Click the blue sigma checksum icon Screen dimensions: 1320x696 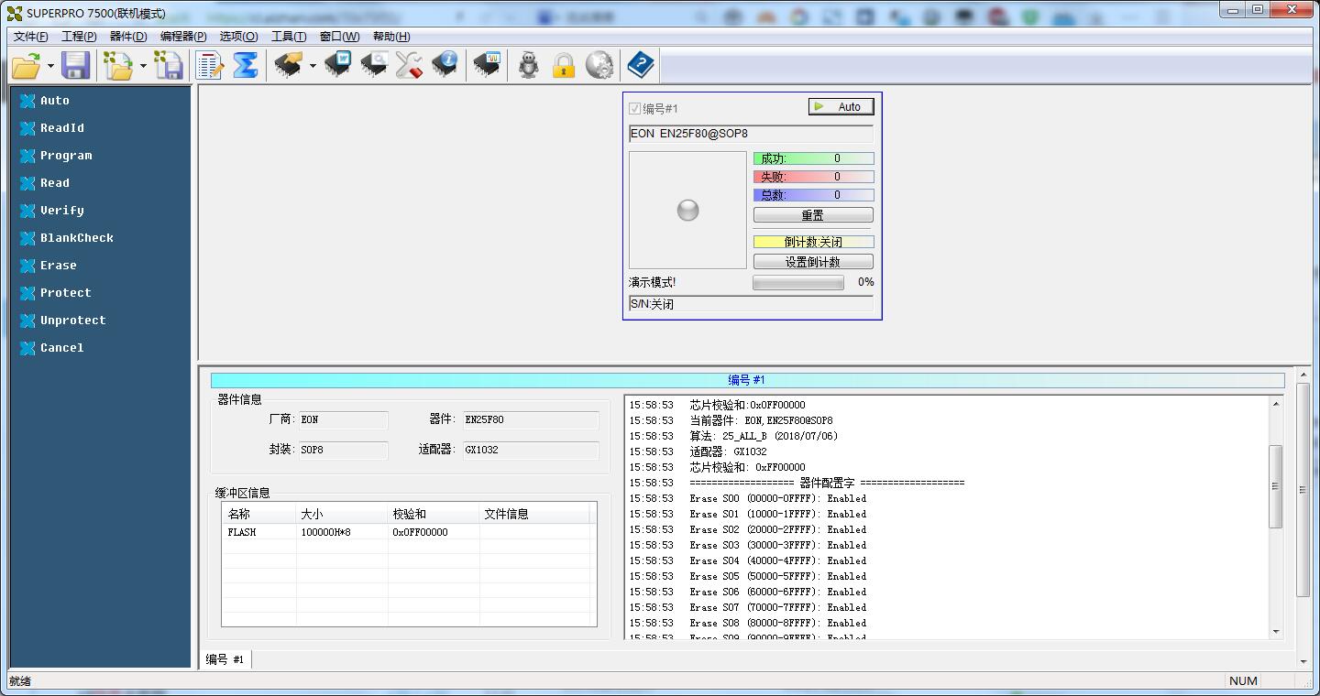[x=246, y=65]
